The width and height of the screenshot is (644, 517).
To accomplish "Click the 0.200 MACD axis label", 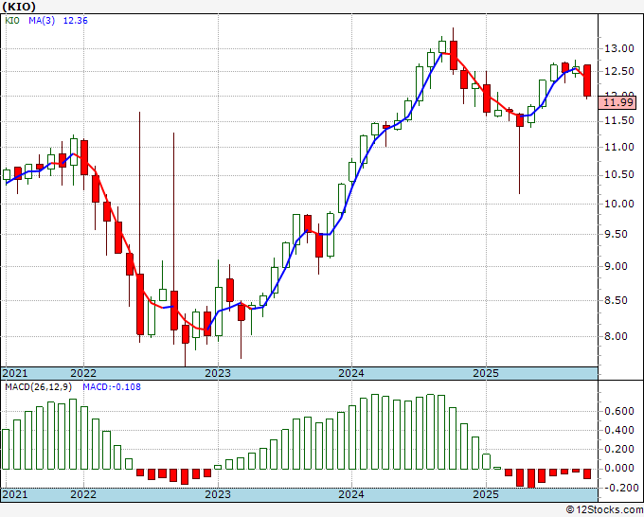I will tap(619, 449).
